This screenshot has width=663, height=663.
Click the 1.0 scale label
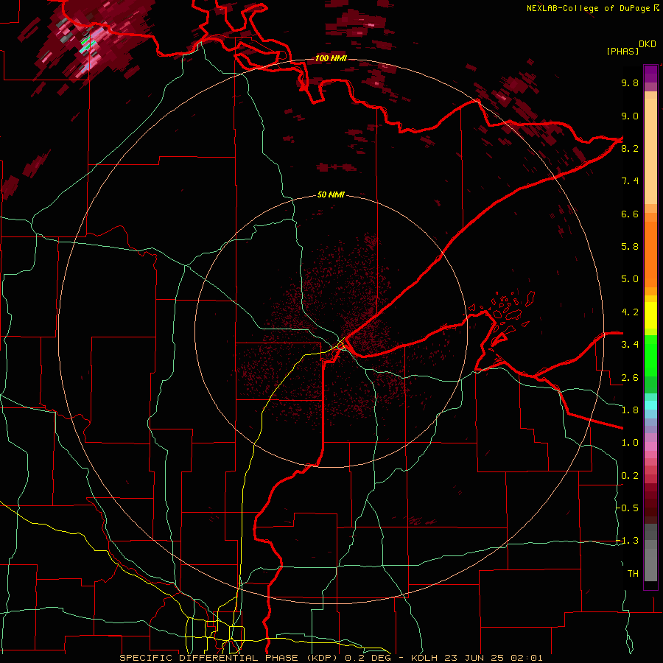630,443
